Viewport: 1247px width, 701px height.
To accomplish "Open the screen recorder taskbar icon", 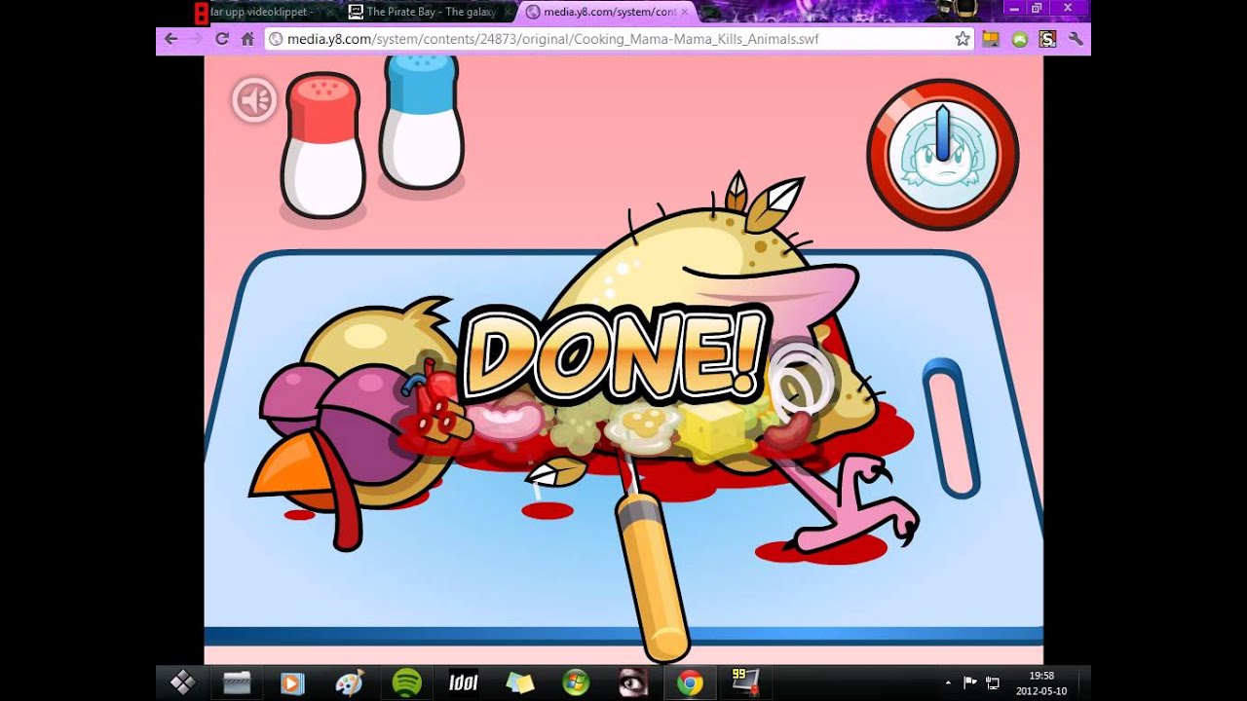I will 745,681.
